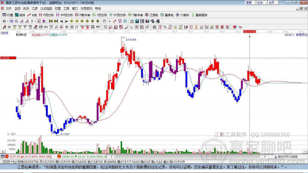
Task: Select the triangle angle drawing tool
Action: pos(56,27)
